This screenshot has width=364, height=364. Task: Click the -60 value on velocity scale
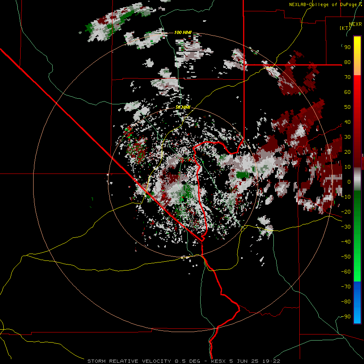click(x=346, y=272)
